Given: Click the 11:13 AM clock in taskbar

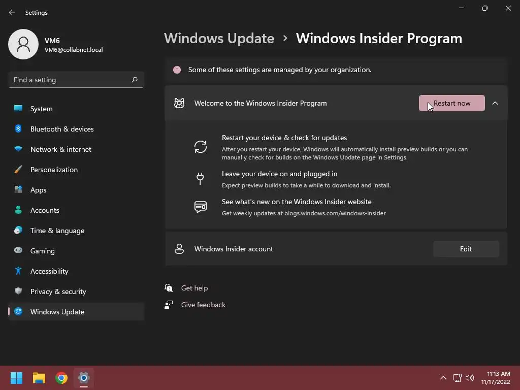Looking at the screenshot, I should click(496, 378).
